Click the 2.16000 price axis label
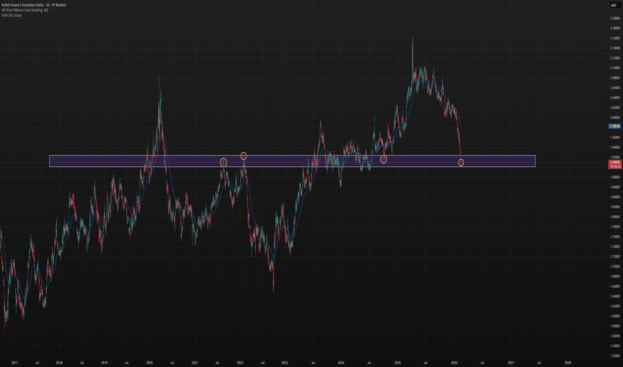This screenshot has width=623, height=367. click(615, 38)
